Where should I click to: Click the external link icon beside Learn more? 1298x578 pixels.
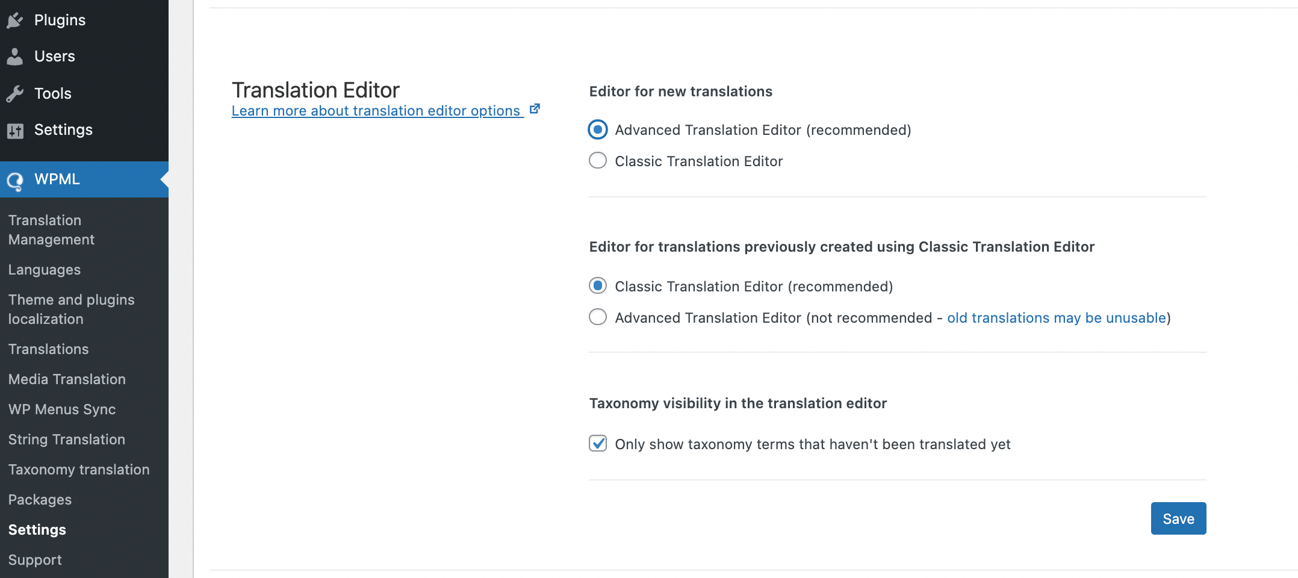(535, 109)
